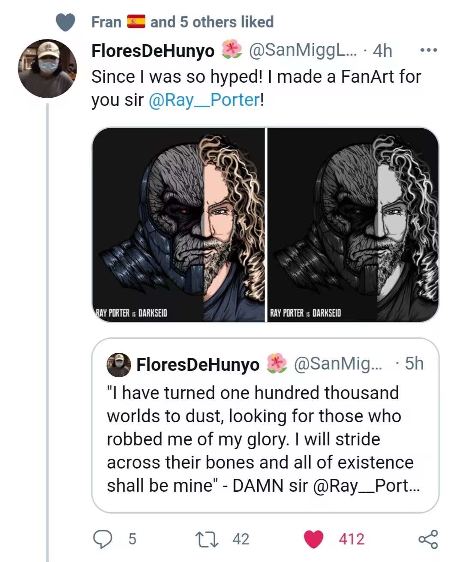Retweet this post using the retweet icon
460x562 pixels.
click(207, 539)
